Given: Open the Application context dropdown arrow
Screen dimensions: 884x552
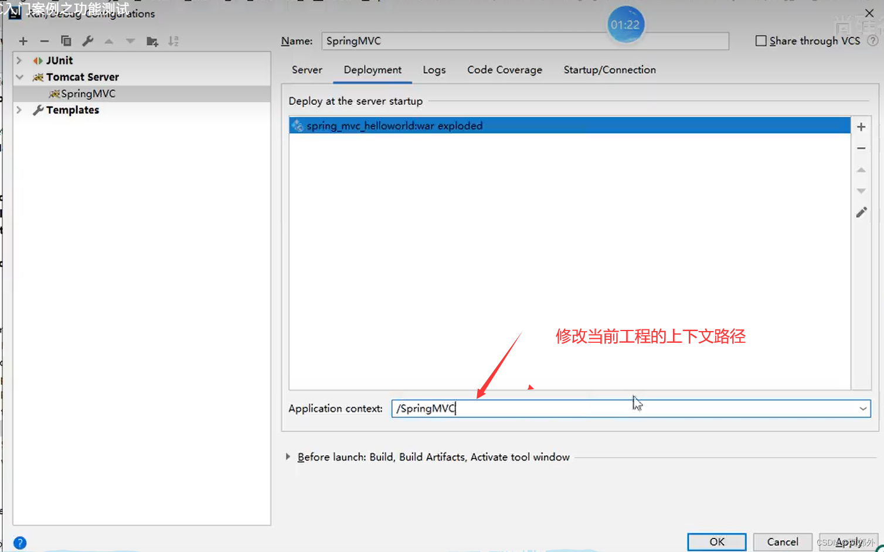Looking at the screenshot, I should (863, 408).
